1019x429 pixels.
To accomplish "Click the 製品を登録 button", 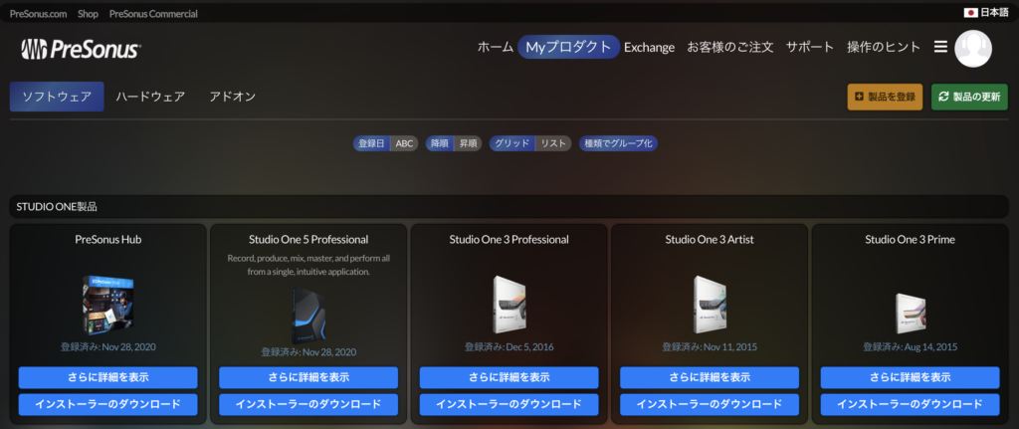I will click(885, 97).
